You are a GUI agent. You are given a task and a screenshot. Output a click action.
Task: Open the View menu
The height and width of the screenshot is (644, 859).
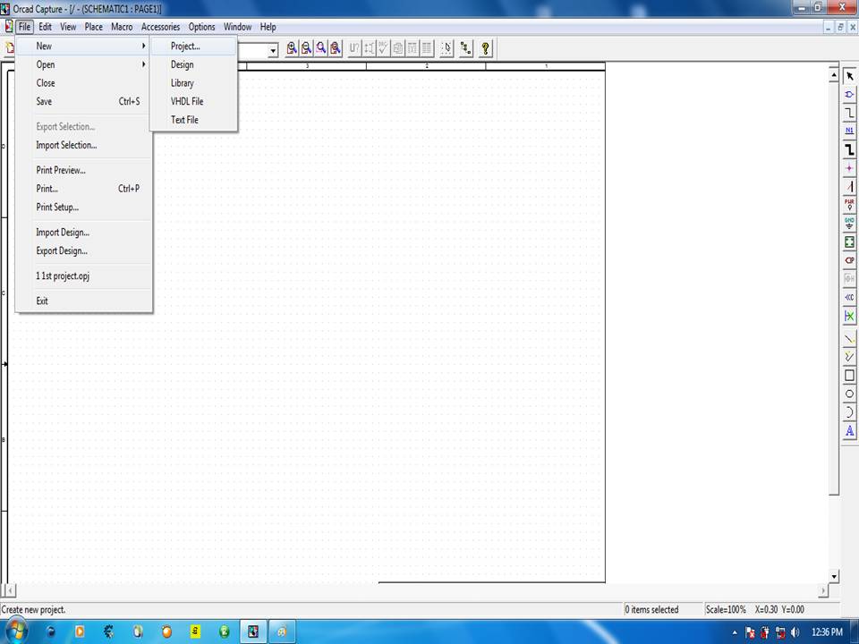68,27
